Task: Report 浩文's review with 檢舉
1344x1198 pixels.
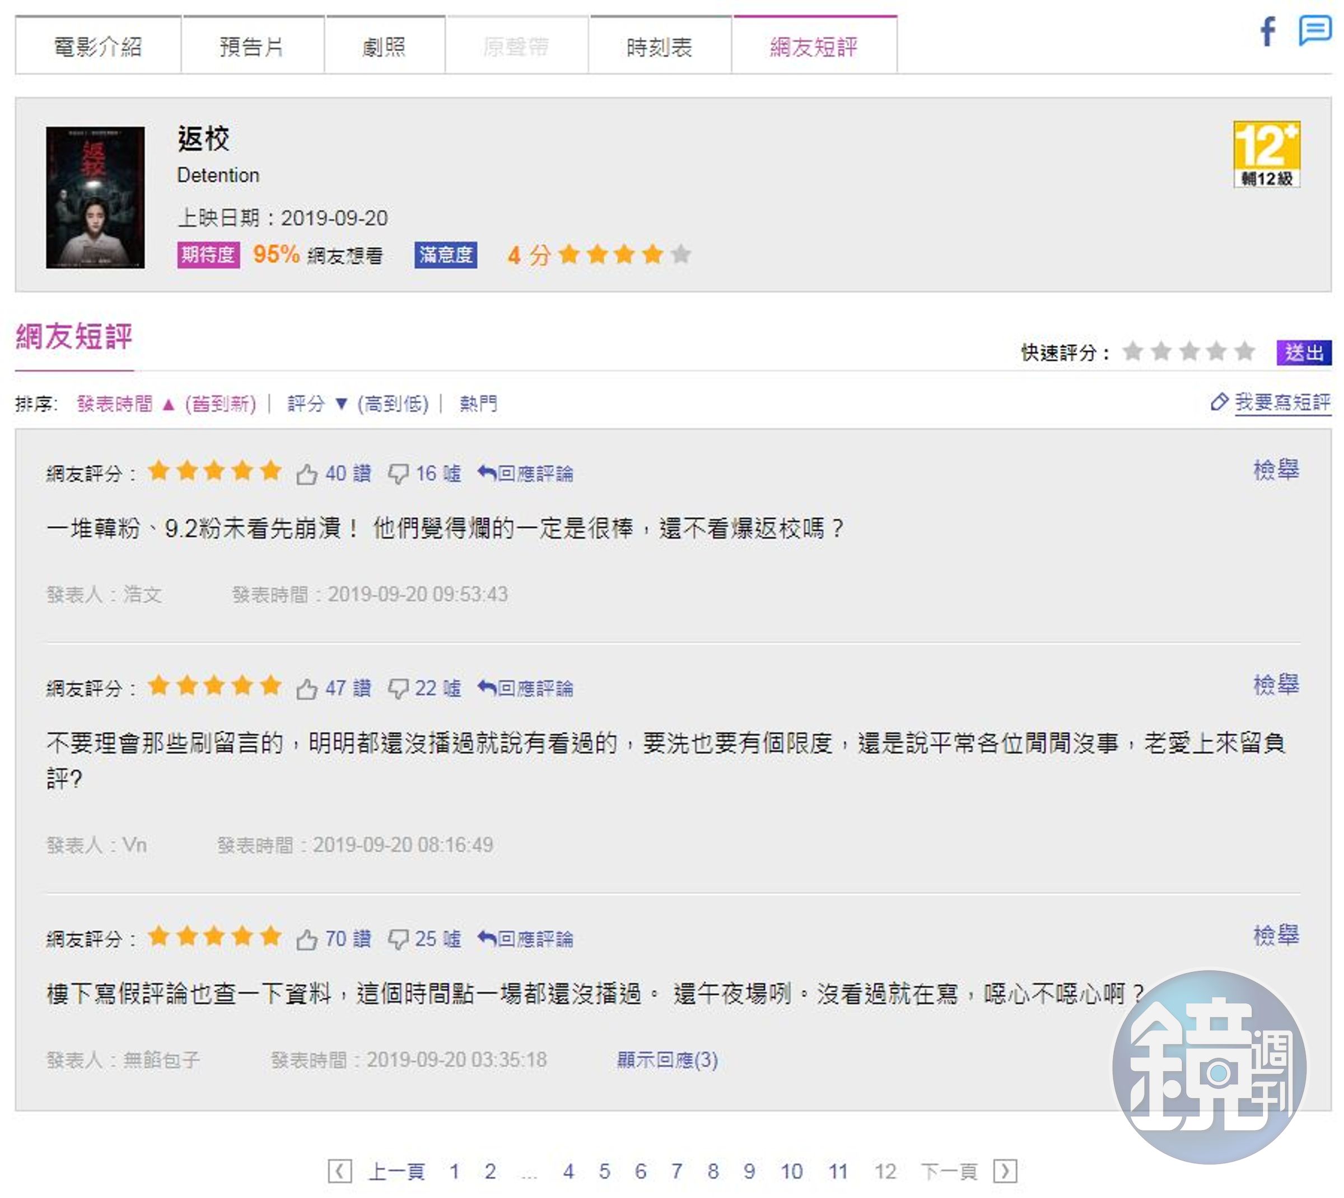Action: (x=1276, y=470)
